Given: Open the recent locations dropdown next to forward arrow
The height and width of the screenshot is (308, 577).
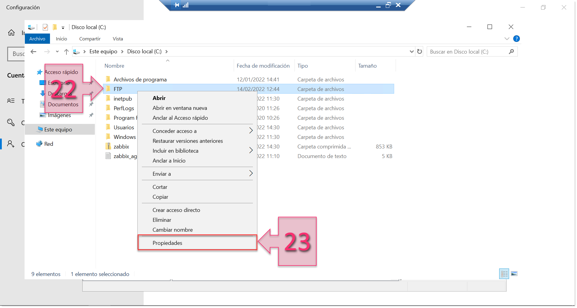Looking at the screenshot, I should (57, 51).
